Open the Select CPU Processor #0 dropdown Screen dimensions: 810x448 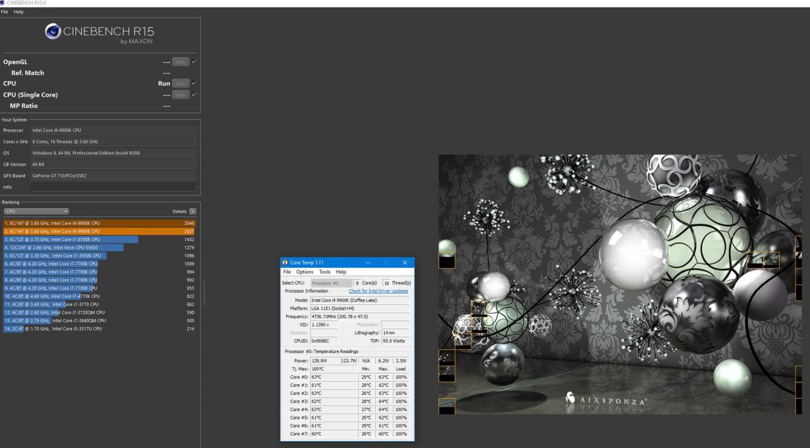pos(332,283)
